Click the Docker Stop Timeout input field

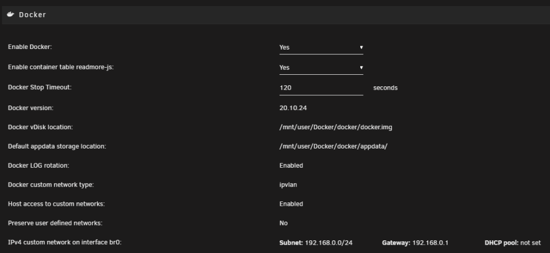point(321,88)
